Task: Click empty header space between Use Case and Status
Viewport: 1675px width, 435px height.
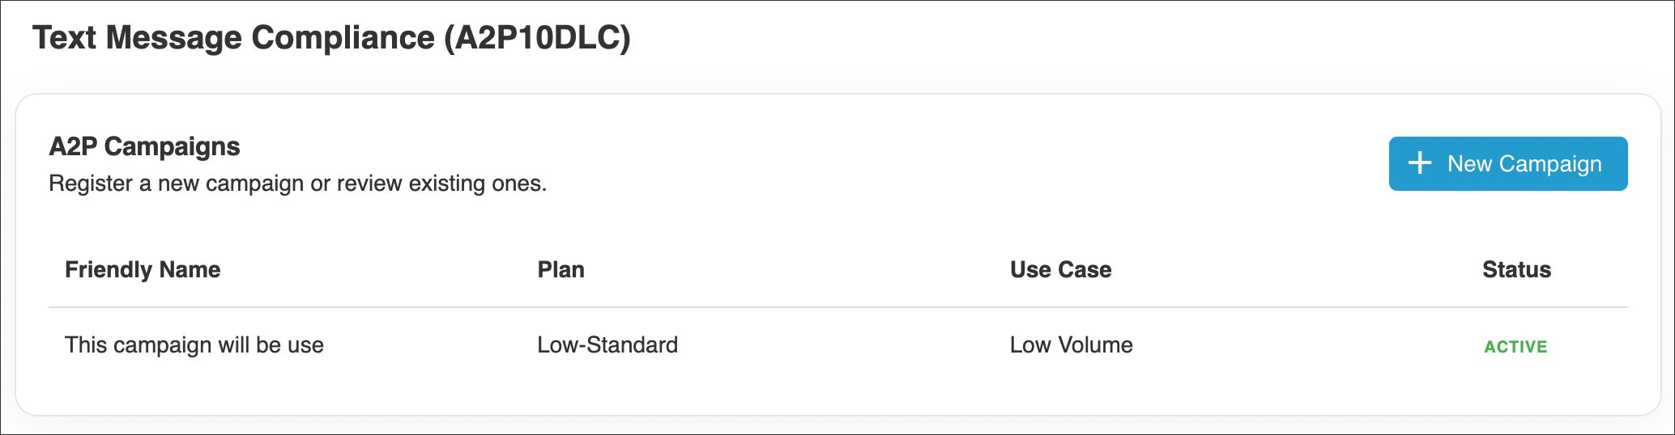Action: 1296,269
